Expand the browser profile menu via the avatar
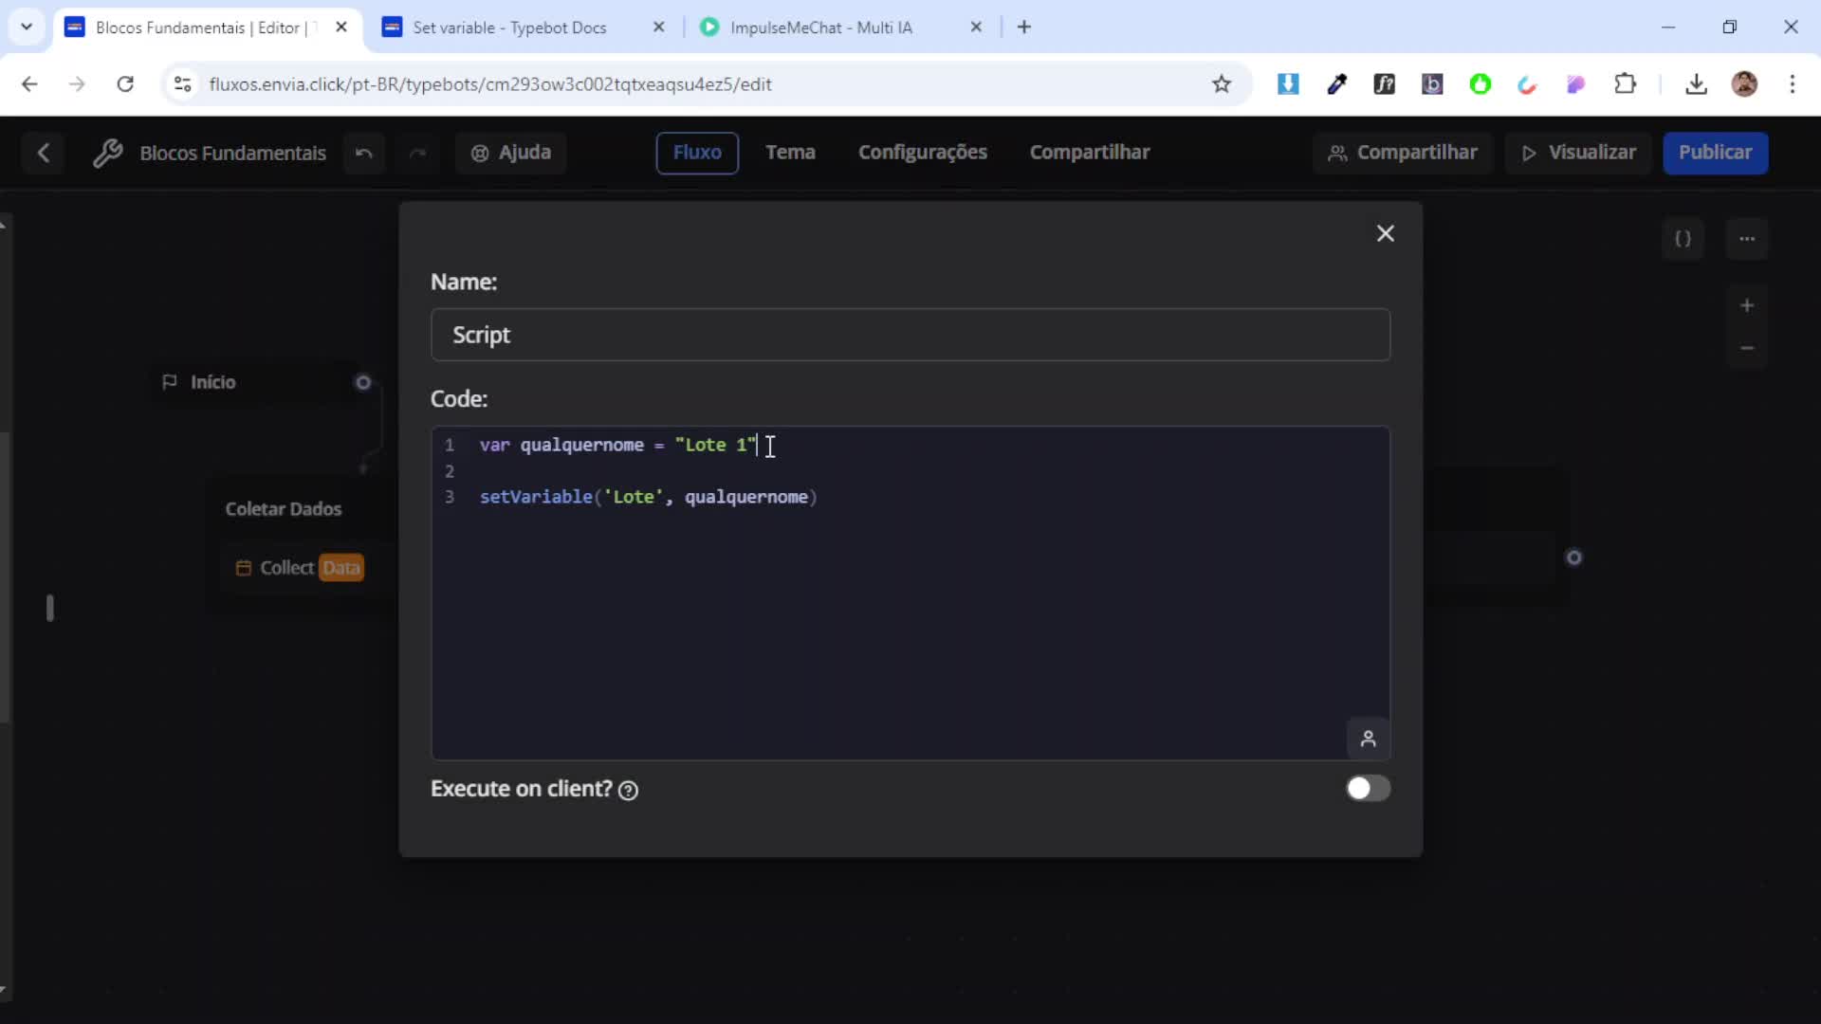This screenshot has width=1821, height=1024. (x=1747, y=84)
